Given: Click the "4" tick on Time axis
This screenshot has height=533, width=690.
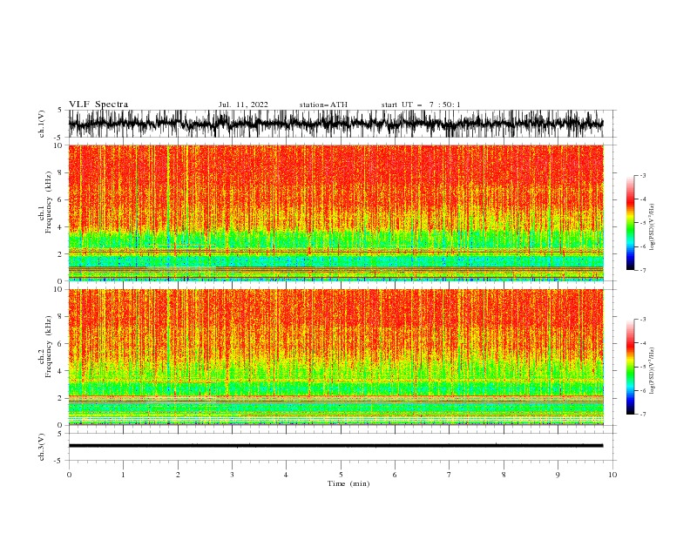Looking at the screenshot, I should tap(286, 475).
